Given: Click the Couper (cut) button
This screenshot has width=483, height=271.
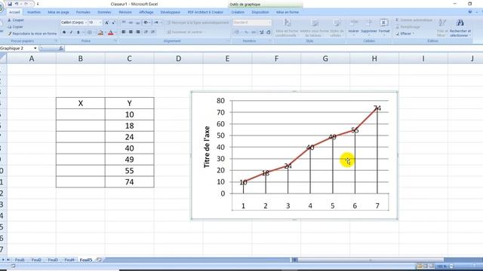Looking at the screenshot, I should pyautogui.click(x=16, y=20).
